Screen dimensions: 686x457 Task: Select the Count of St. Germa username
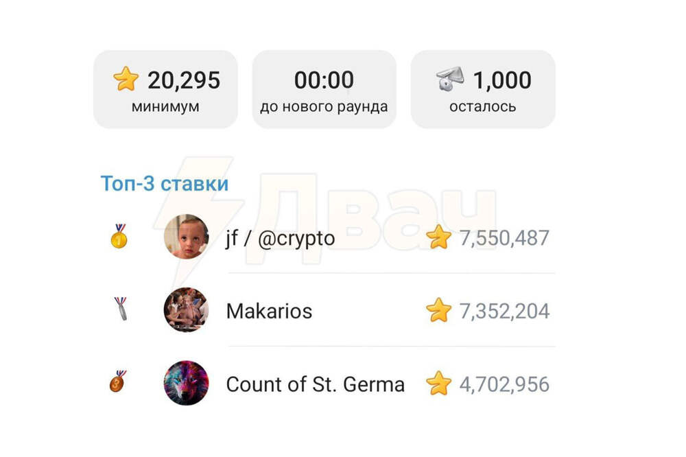(x=315, y=384)
